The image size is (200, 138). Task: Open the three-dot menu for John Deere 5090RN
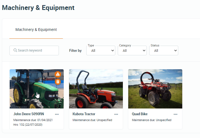coord(57,114)
